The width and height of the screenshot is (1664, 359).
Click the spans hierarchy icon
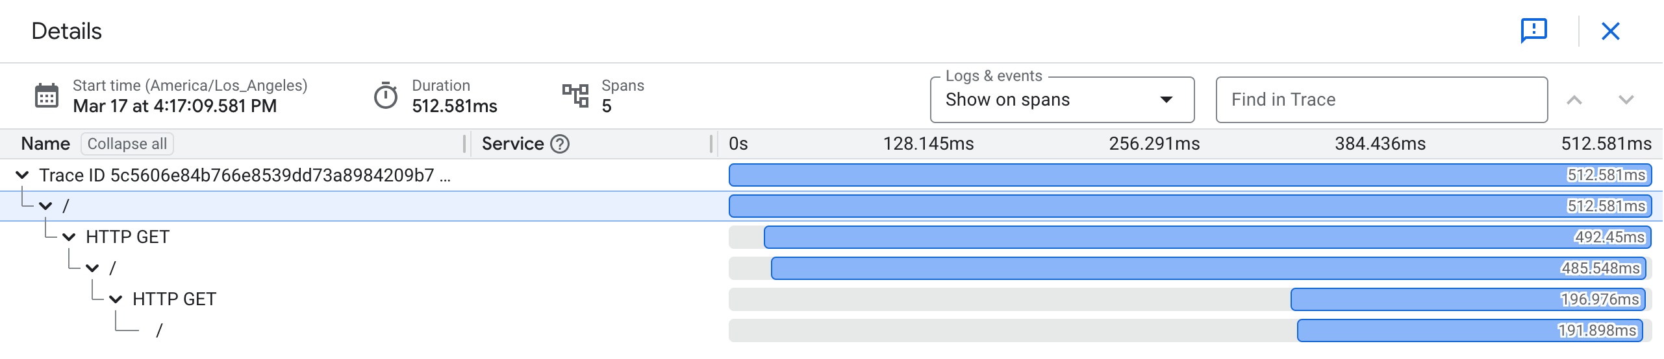pos(575,96)
